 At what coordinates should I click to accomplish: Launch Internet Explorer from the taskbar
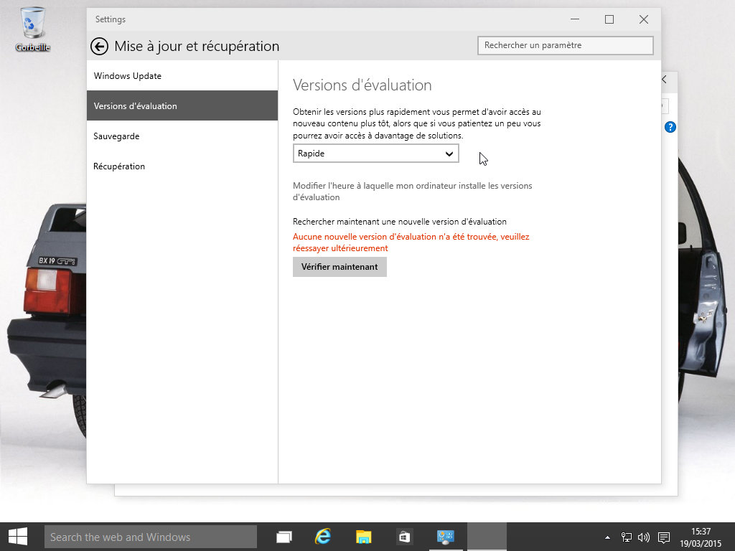[x=323, y=536]
